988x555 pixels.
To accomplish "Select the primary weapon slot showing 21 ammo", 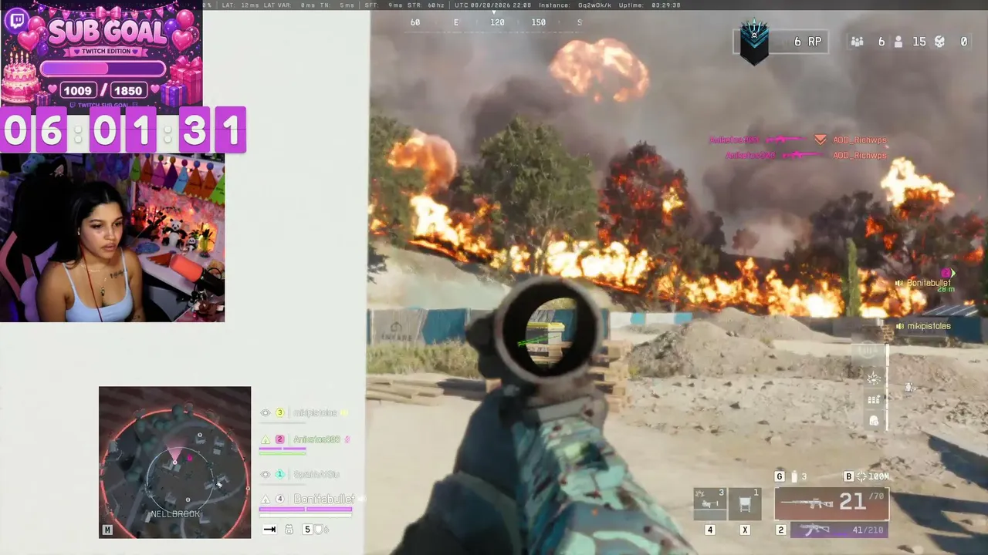I will pyautogui.click(x=831, y=503).
